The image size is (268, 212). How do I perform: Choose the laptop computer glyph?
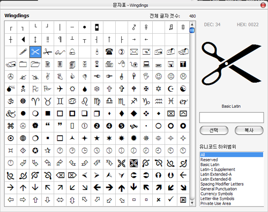coord(146,64)
